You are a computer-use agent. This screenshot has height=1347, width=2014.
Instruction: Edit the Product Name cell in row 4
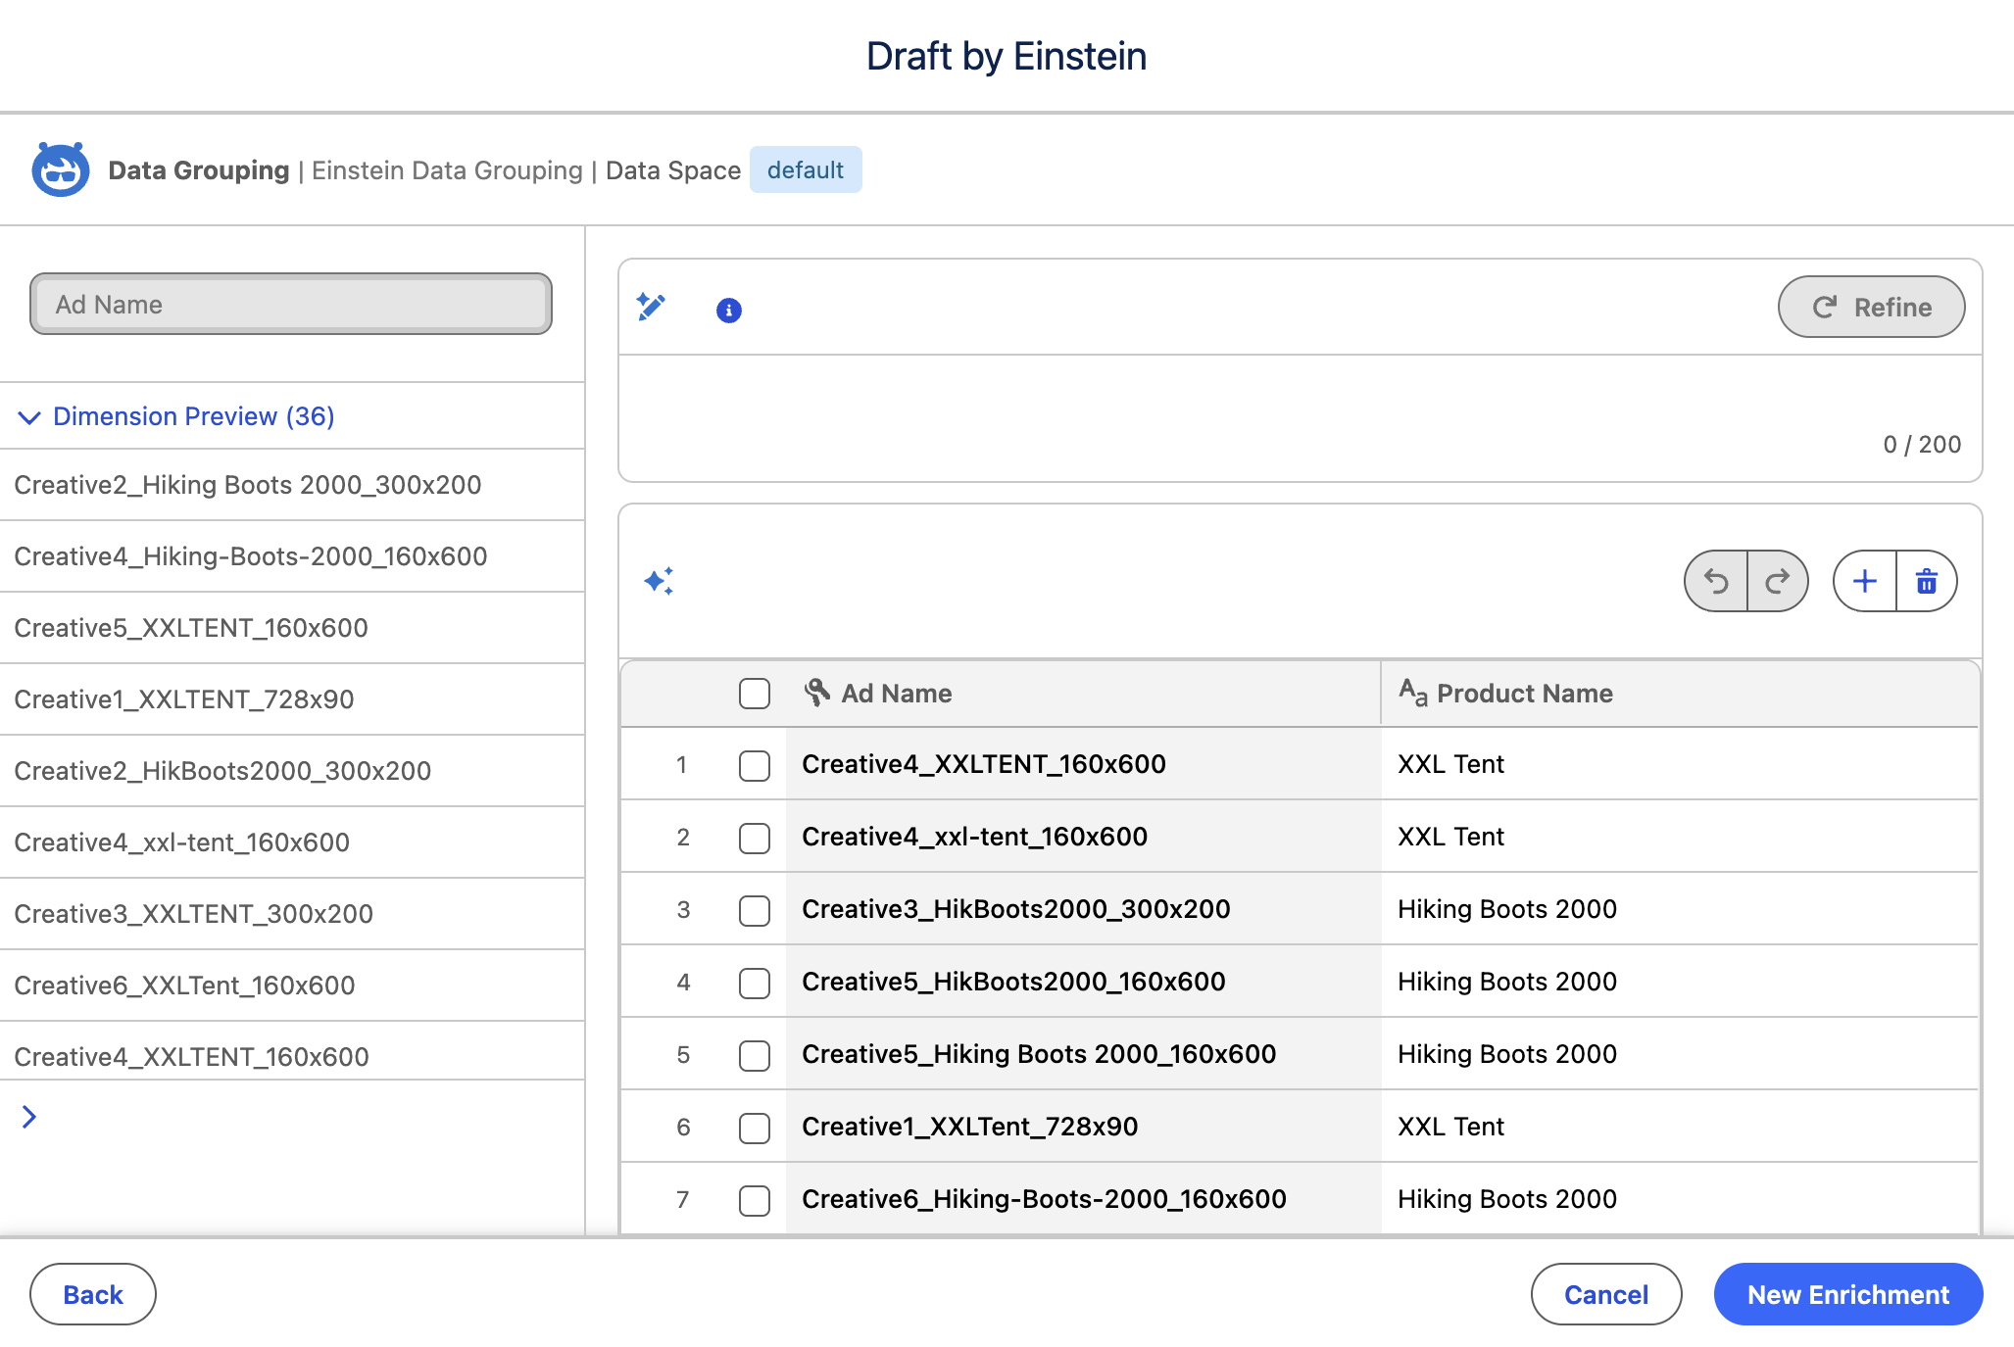point(1680,982)
